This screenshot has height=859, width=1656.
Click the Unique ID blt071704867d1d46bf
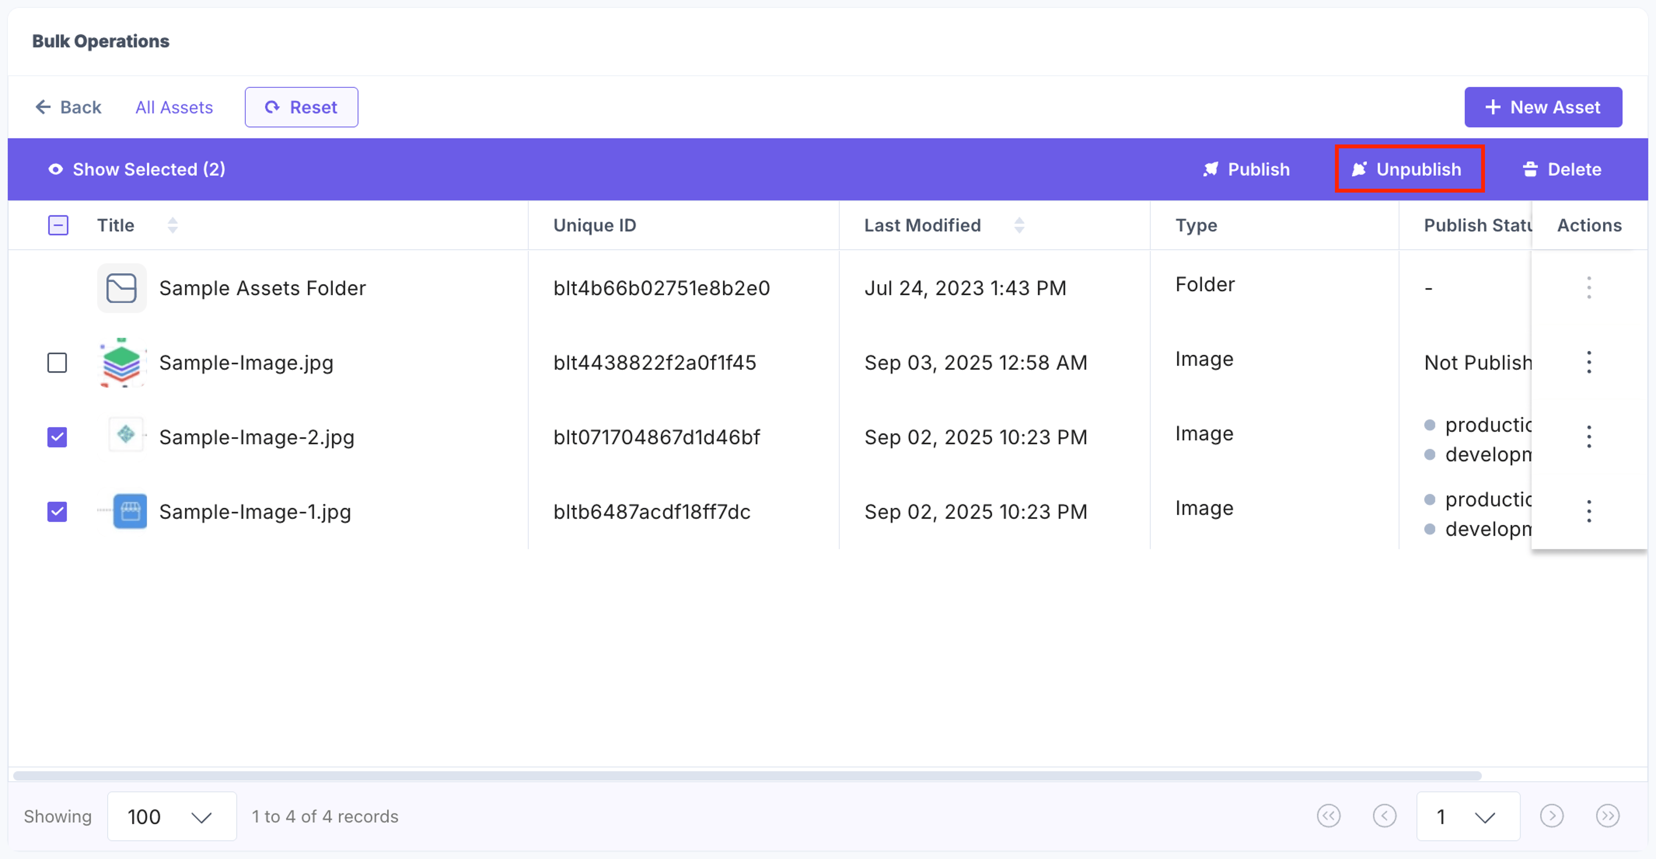[x=656, y=437]
